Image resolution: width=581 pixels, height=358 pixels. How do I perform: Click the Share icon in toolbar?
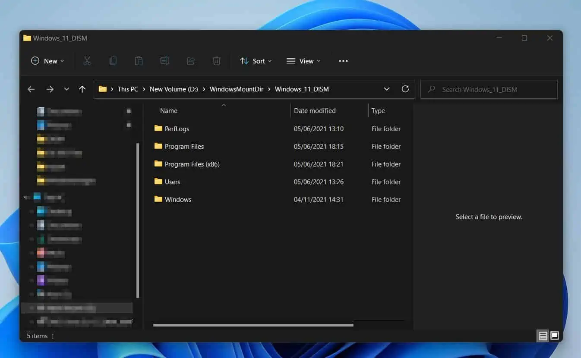click(x=191, y=61)
